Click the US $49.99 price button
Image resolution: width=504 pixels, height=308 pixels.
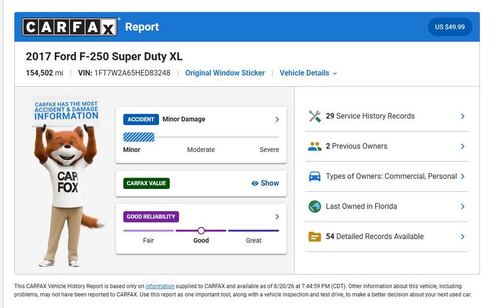point(450,27)
